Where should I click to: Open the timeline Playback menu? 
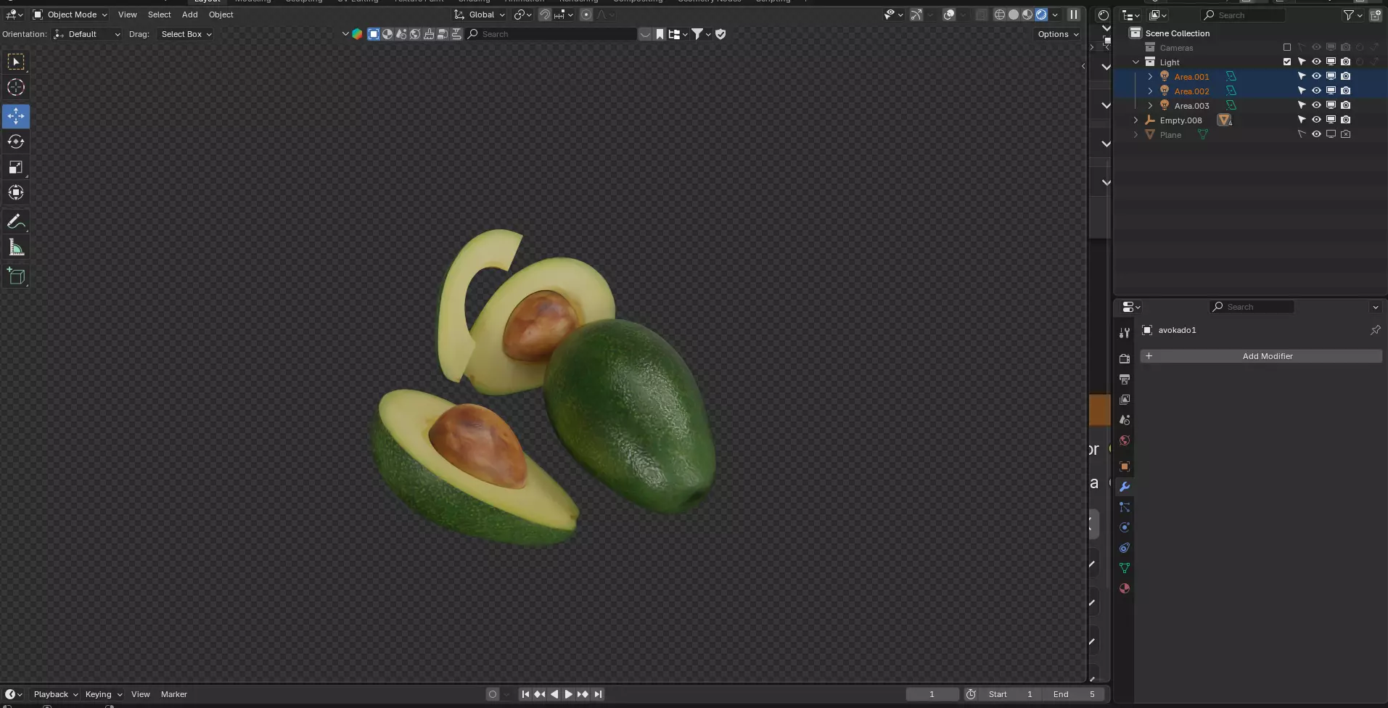(x=55, y=694)
